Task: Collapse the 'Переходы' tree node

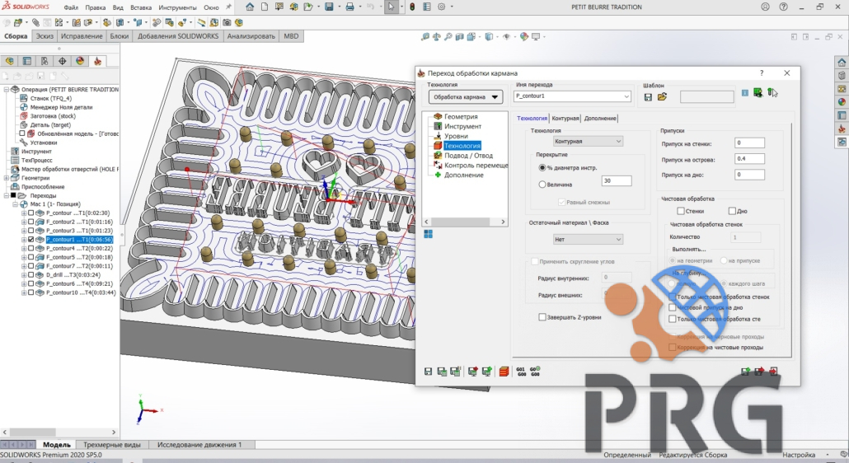Action: coord(7,195)
